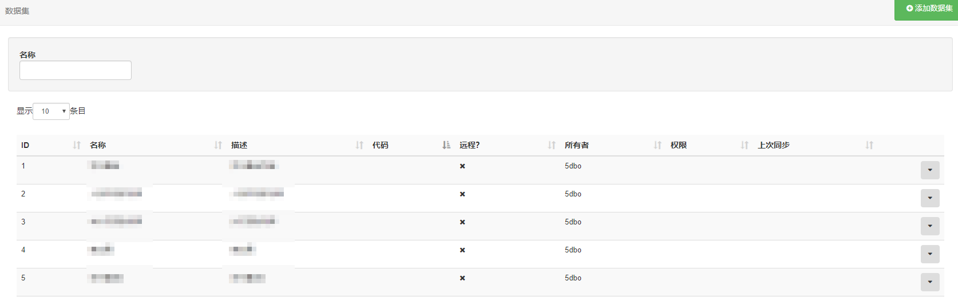The height and width of the screenshot is (297, 958).
Task: Click the 远程? column header text
Action: click(470, 145)
